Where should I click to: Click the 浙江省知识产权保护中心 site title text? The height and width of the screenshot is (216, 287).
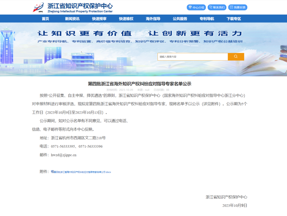tap(80, 6)
